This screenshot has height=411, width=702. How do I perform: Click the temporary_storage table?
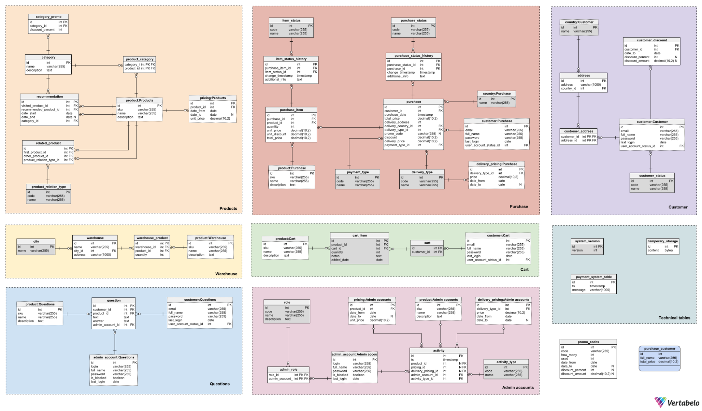(x=663, y=246)
